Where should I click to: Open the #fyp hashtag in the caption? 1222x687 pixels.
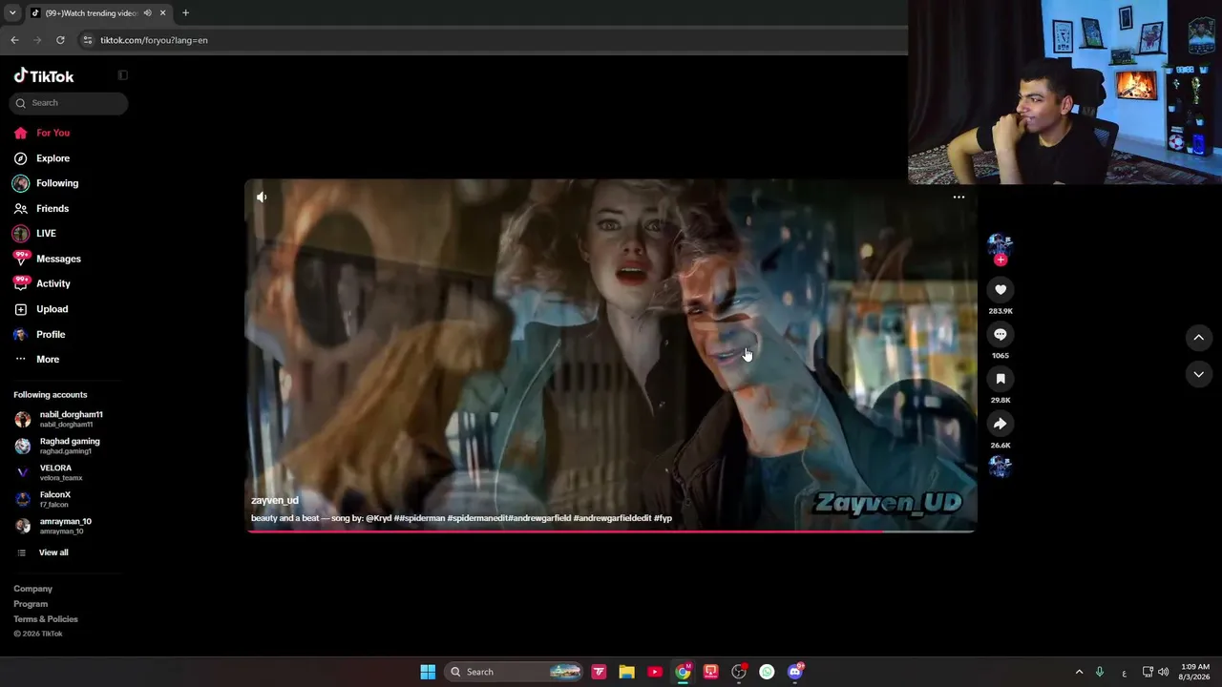coord(663,518)
